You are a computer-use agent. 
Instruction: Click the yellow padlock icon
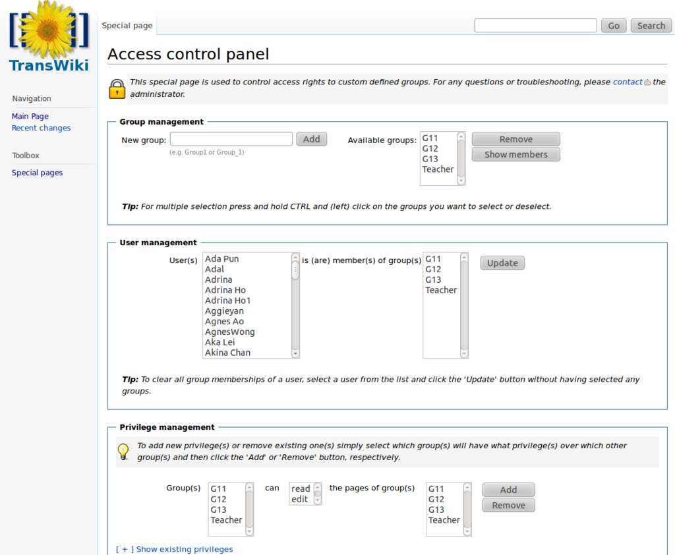[117, 89]
